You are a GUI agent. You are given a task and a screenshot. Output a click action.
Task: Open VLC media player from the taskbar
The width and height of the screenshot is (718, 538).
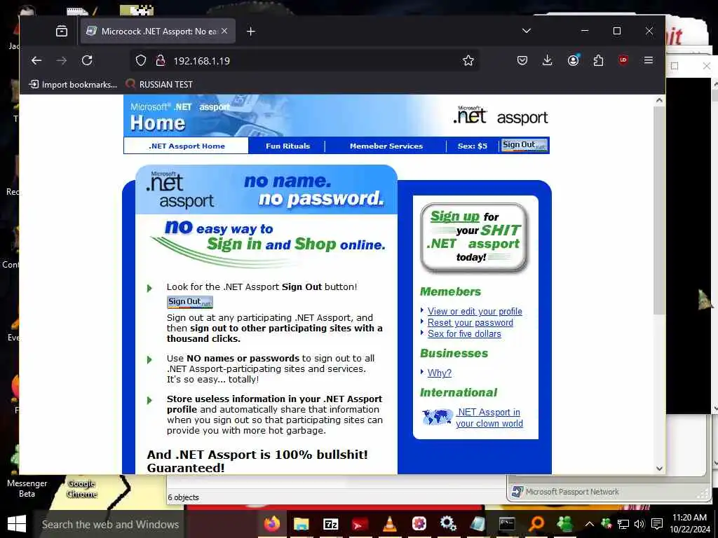[x=389, y=524]
